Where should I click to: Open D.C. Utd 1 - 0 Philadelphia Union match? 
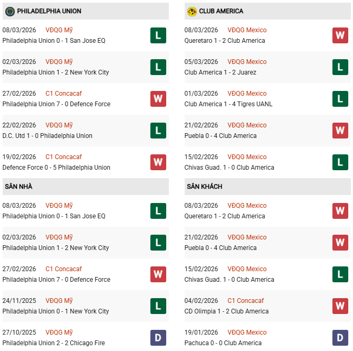pyautogui.click(x=47, y=136)
